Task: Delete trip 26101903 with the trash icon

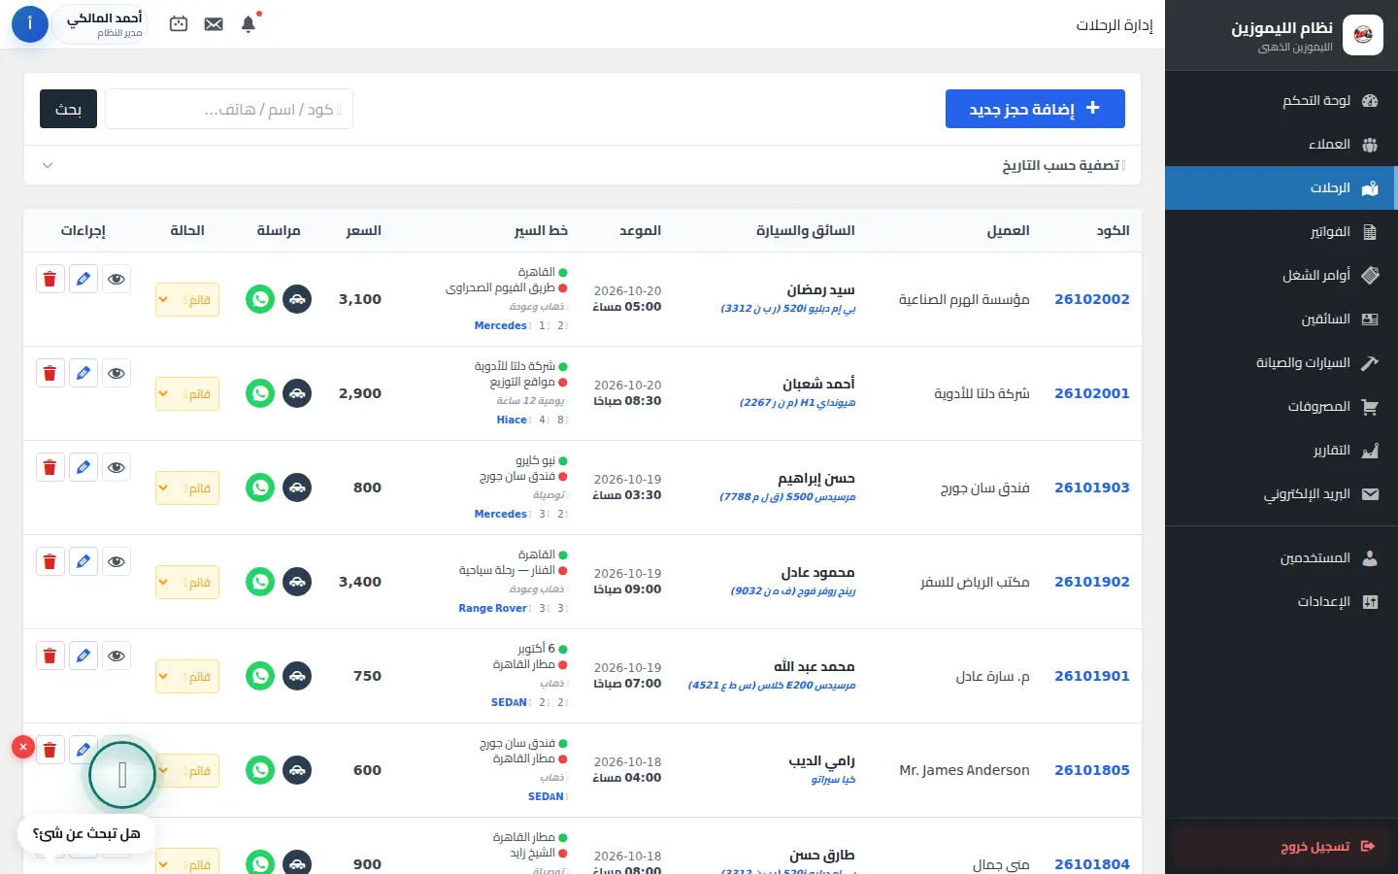Action: pos(50,467)
